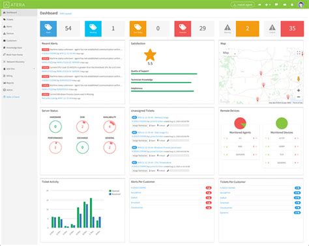The image size is (309, 246).
Task: Click the Edit Layout link
Action: [x=66, y=14]
